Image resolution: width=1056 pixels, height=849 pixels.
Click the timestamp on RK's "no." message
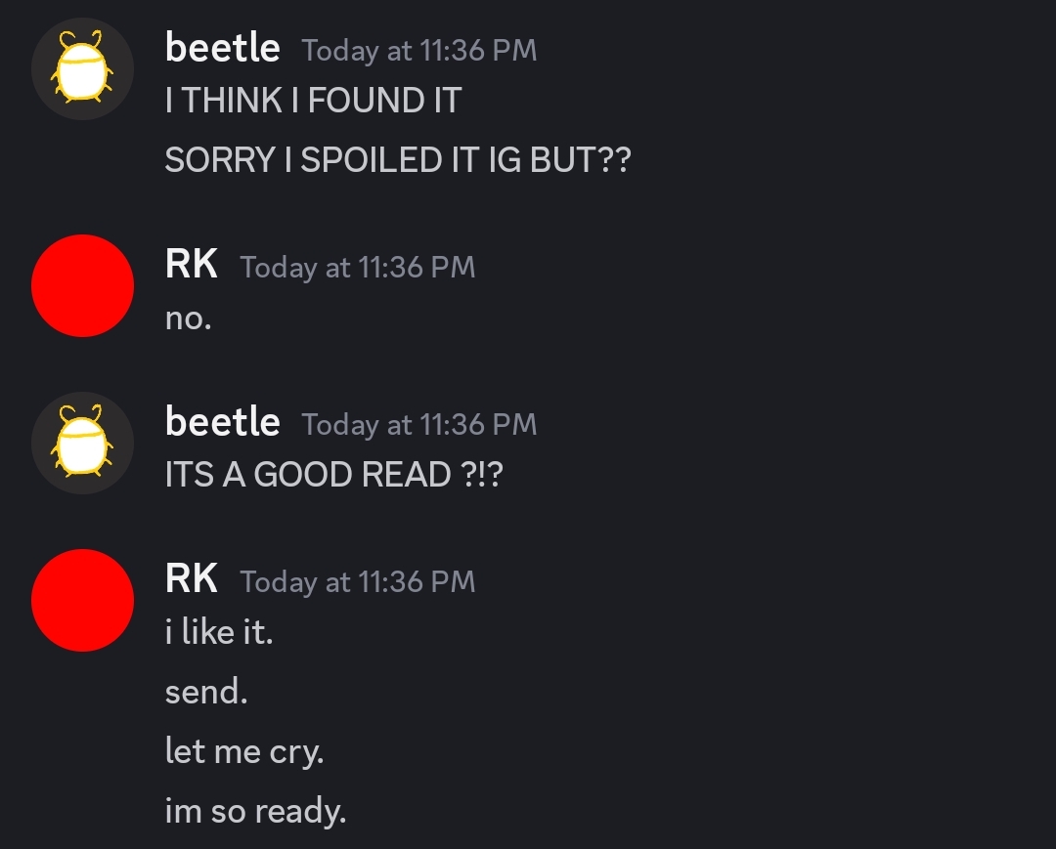pos(358,268)
